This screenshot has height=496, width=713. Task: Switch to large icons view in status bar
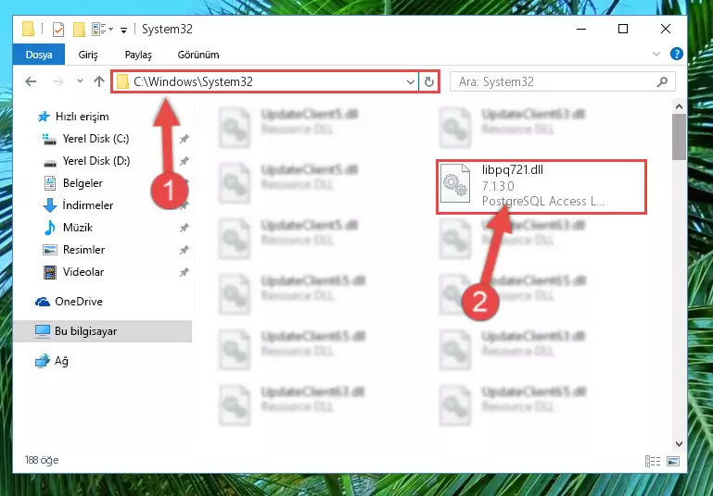pyautogui.click(x=673, y=462)
